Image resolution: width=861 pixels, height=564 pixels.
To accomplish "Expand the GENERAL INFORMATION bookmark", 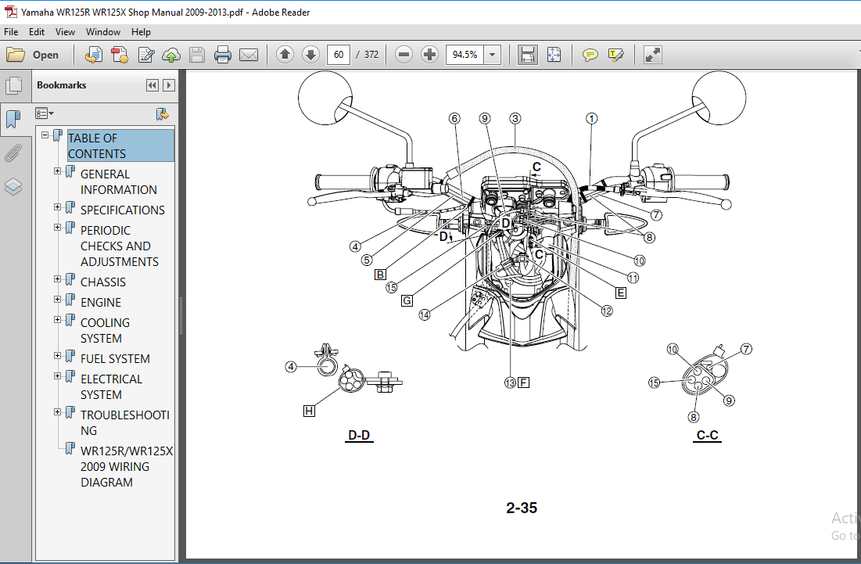I will (x=57, y=171).
